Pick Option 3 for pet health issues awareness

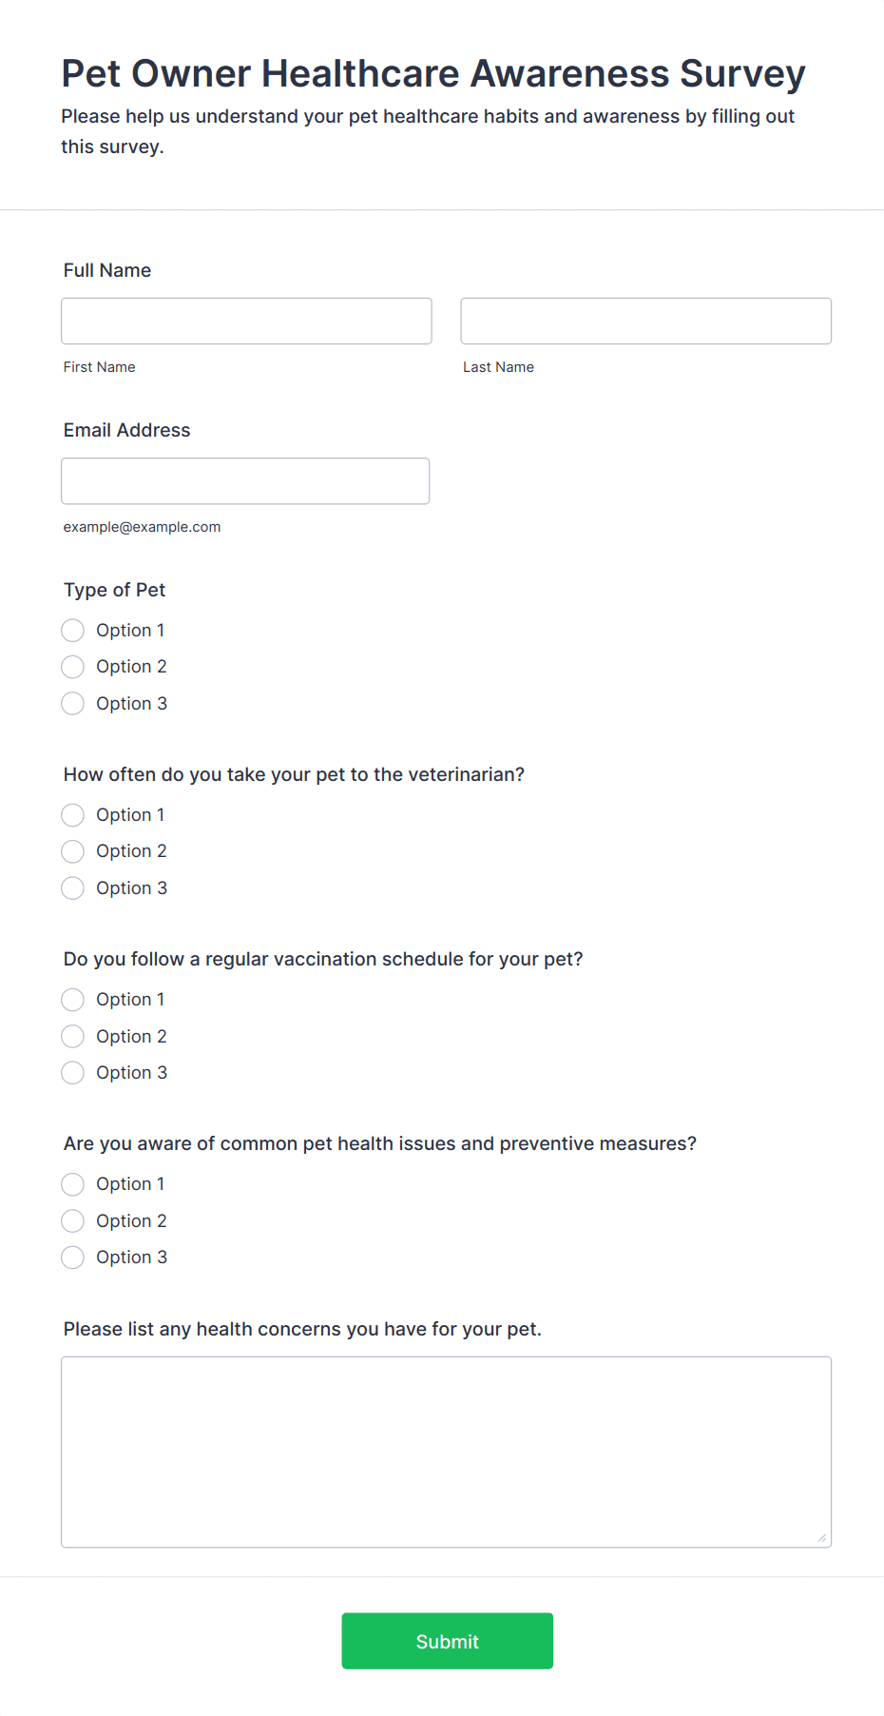pos(73,1258)
